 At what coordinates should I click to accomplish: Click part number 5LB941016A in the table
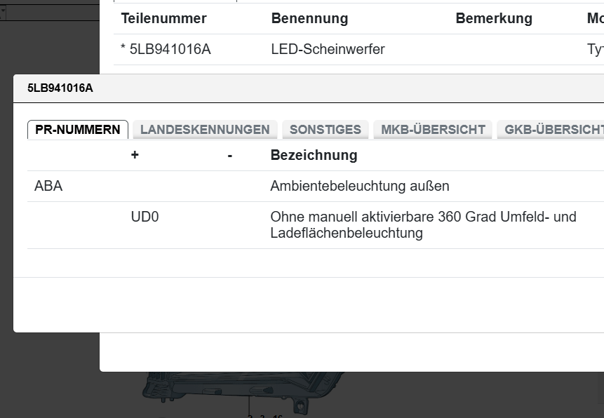click(x=169, y=49)
